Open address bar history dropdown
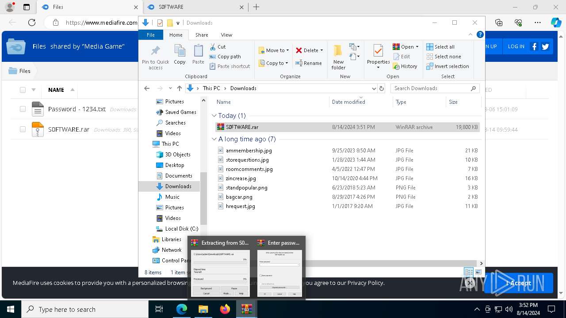This screenshot has width=566, height=318. [374, 88]
